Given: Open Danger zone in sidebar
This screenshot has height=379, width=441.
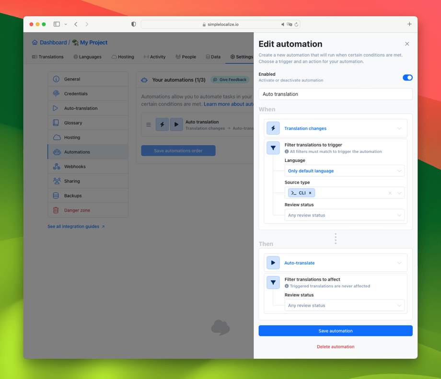Looking at the screenshot, I should [x=88, y=210].
